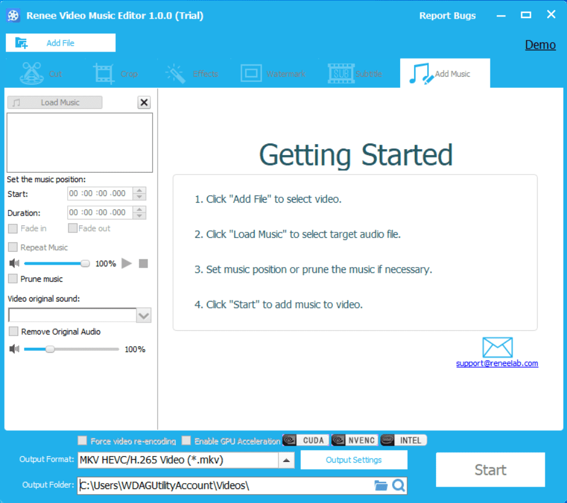567x503 pixels.
Task: Check Remove Original Audio
Action: tap(13, 331)
